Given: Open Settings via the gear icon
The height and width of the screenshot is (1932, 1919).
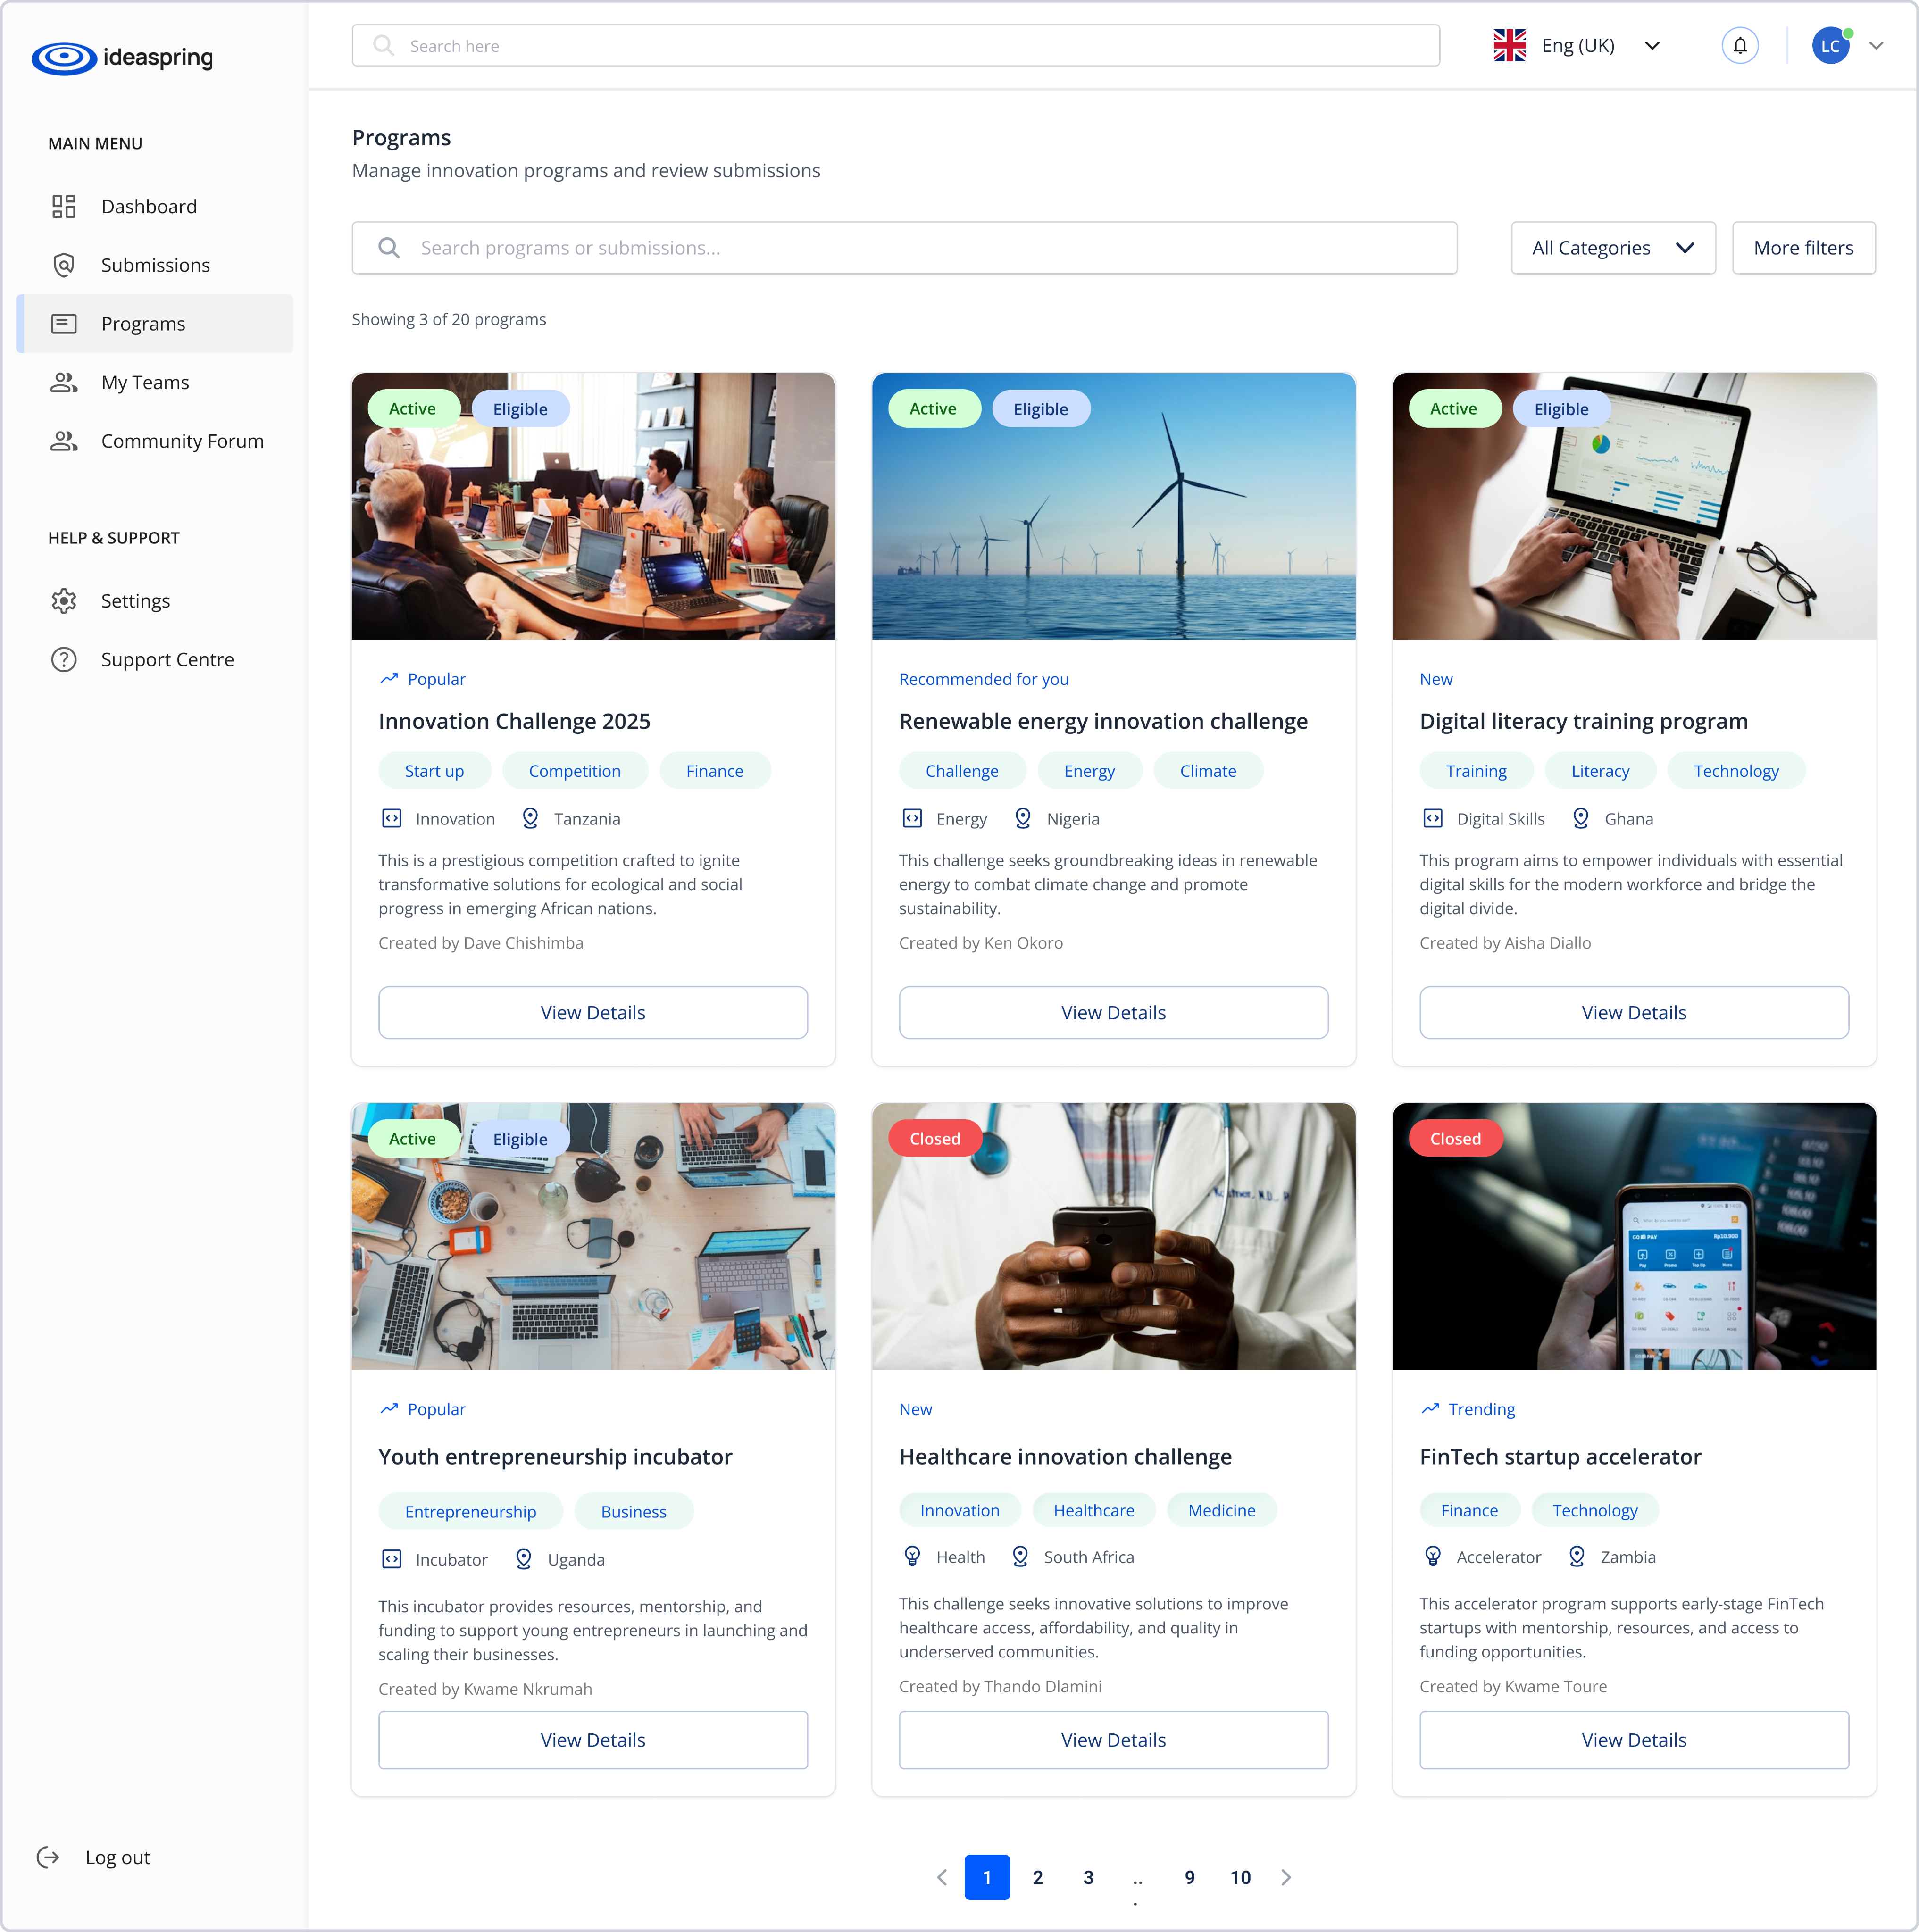Looking at the screenshot, I should pos(64,600).
